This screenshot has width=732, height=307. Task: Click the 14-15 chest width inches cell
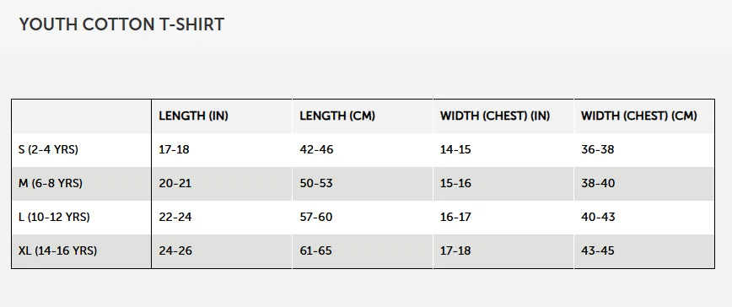455,150
